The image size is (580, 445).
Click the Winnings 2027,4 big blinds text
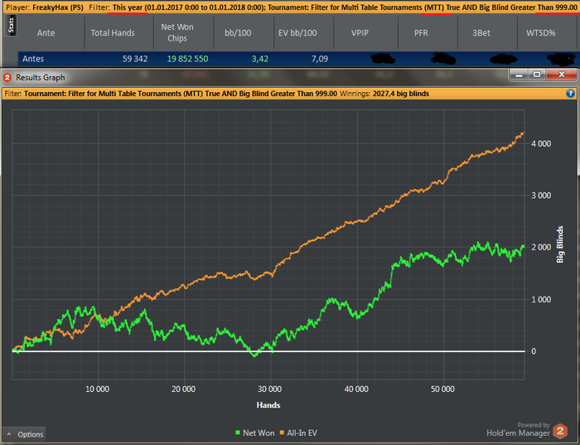384,94
